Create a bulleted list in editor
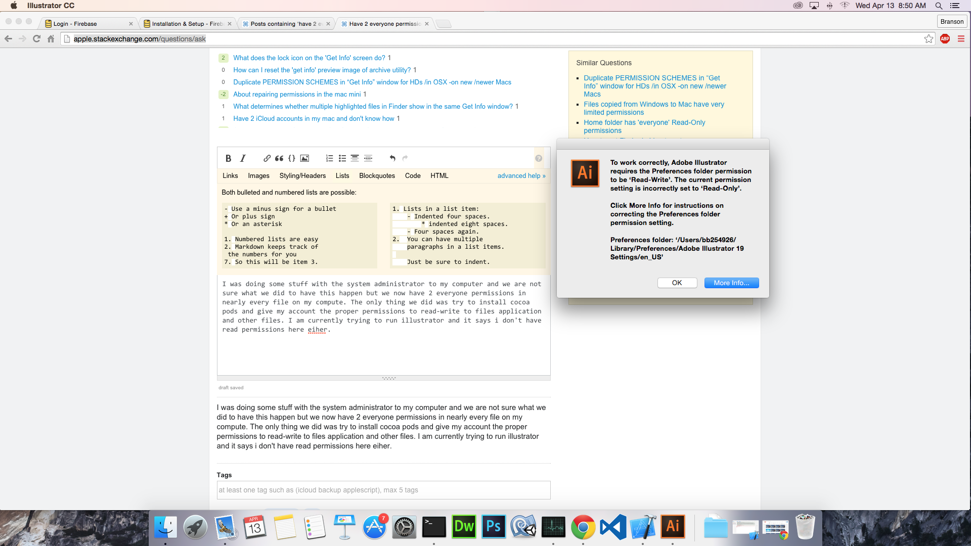This screenshot has width=971, height=546. [342, 158]
